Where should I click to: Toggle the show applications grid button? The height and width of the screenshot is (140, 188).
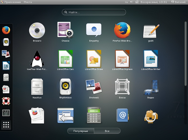pyautogui.click(x=6, y=125)
